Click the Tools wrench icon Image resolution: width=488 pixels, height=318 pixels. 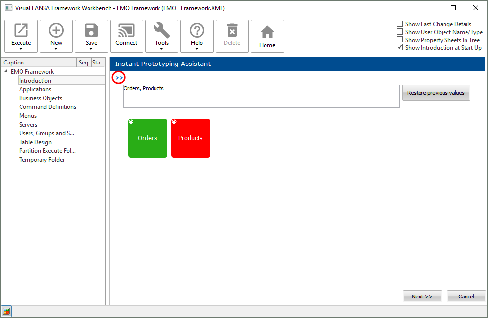pyautogui.click(x=161, y=30)
